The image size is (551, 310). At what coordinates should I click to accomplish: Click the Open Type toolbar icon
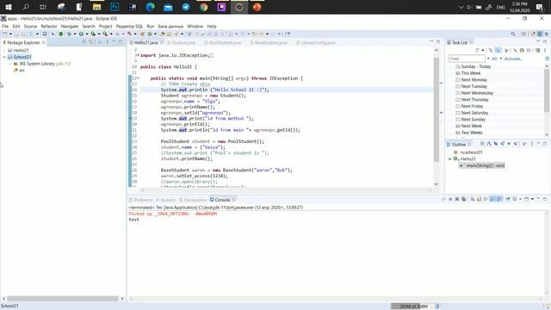pos(163,34)
